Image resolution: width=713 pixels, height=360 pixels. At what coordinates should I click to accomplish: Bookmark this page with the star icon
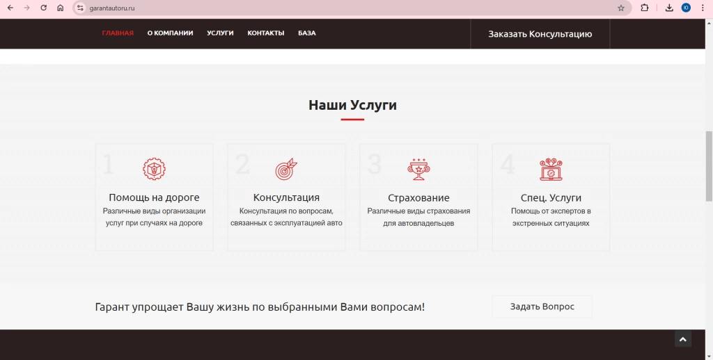point(620,8)
